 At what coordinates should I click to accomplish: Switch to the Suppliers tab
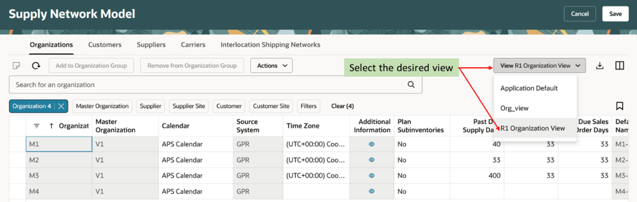pyautogui.click(x=151, y=45)
